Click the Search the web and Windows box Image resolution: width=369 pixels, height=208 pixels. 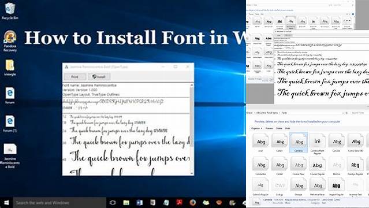click(x=59, y=203)
